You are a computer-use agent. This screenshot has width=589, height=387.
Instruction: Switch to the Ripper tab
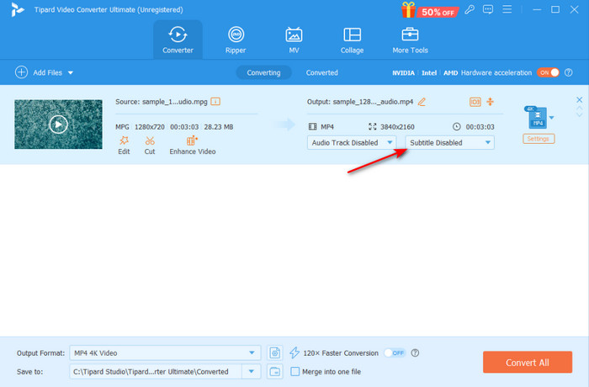(236, 40)
